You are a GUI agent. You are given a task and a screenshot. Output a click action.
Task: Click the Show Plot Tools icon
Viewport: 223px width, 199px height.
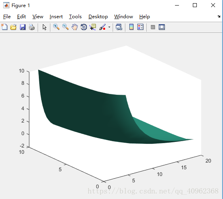tap(162, 27)
